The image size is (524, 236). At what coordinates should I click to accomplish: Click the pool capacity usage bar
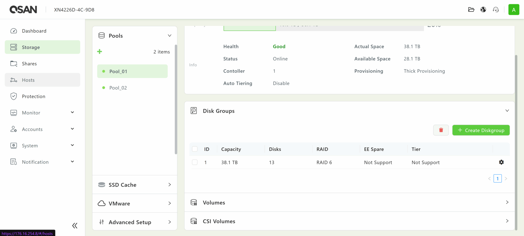[323, 28]
